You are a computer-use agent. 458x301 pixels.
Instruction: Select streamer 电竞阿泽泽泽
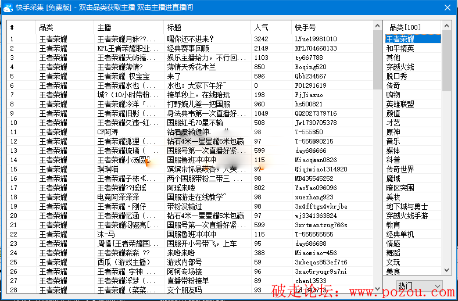coord(118,198)
